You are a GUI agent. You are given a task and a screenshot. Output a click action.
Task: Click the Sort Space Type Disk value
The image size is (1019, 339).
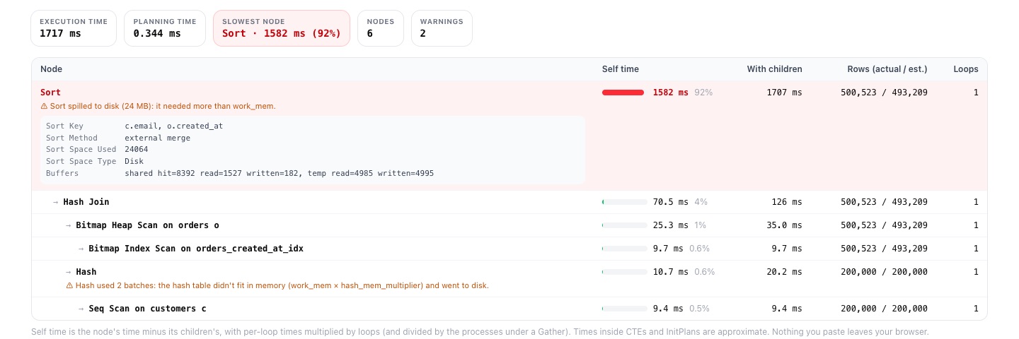click(x=134, y=161)
